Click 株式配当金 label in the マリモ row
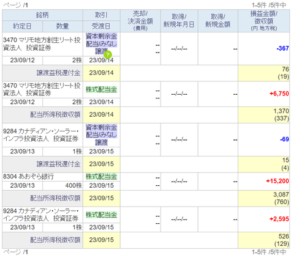 [101, 89]
